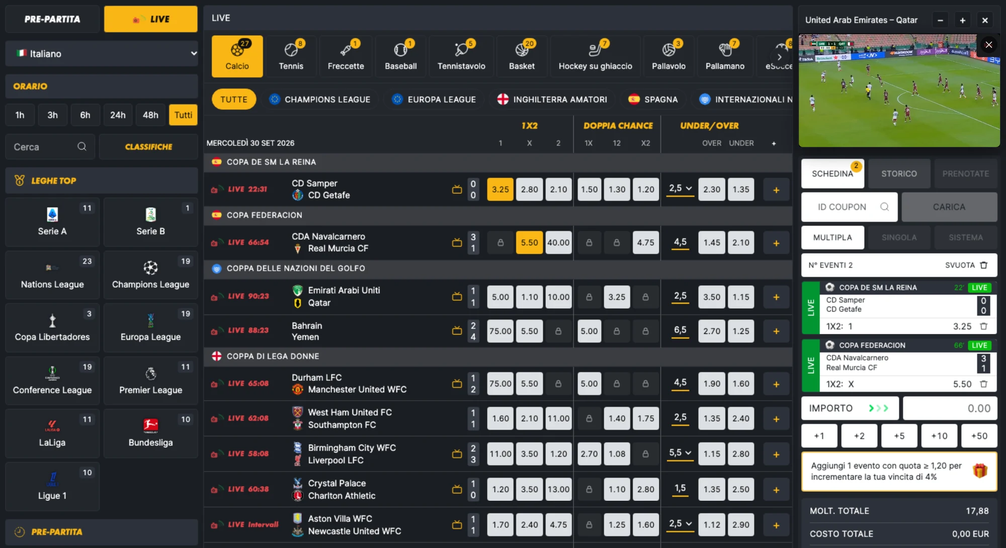Viewport: 1006px width, 548px height.
Task: Open Champions League top league tile
Action: pyautogui.click(x=150, y=275)
